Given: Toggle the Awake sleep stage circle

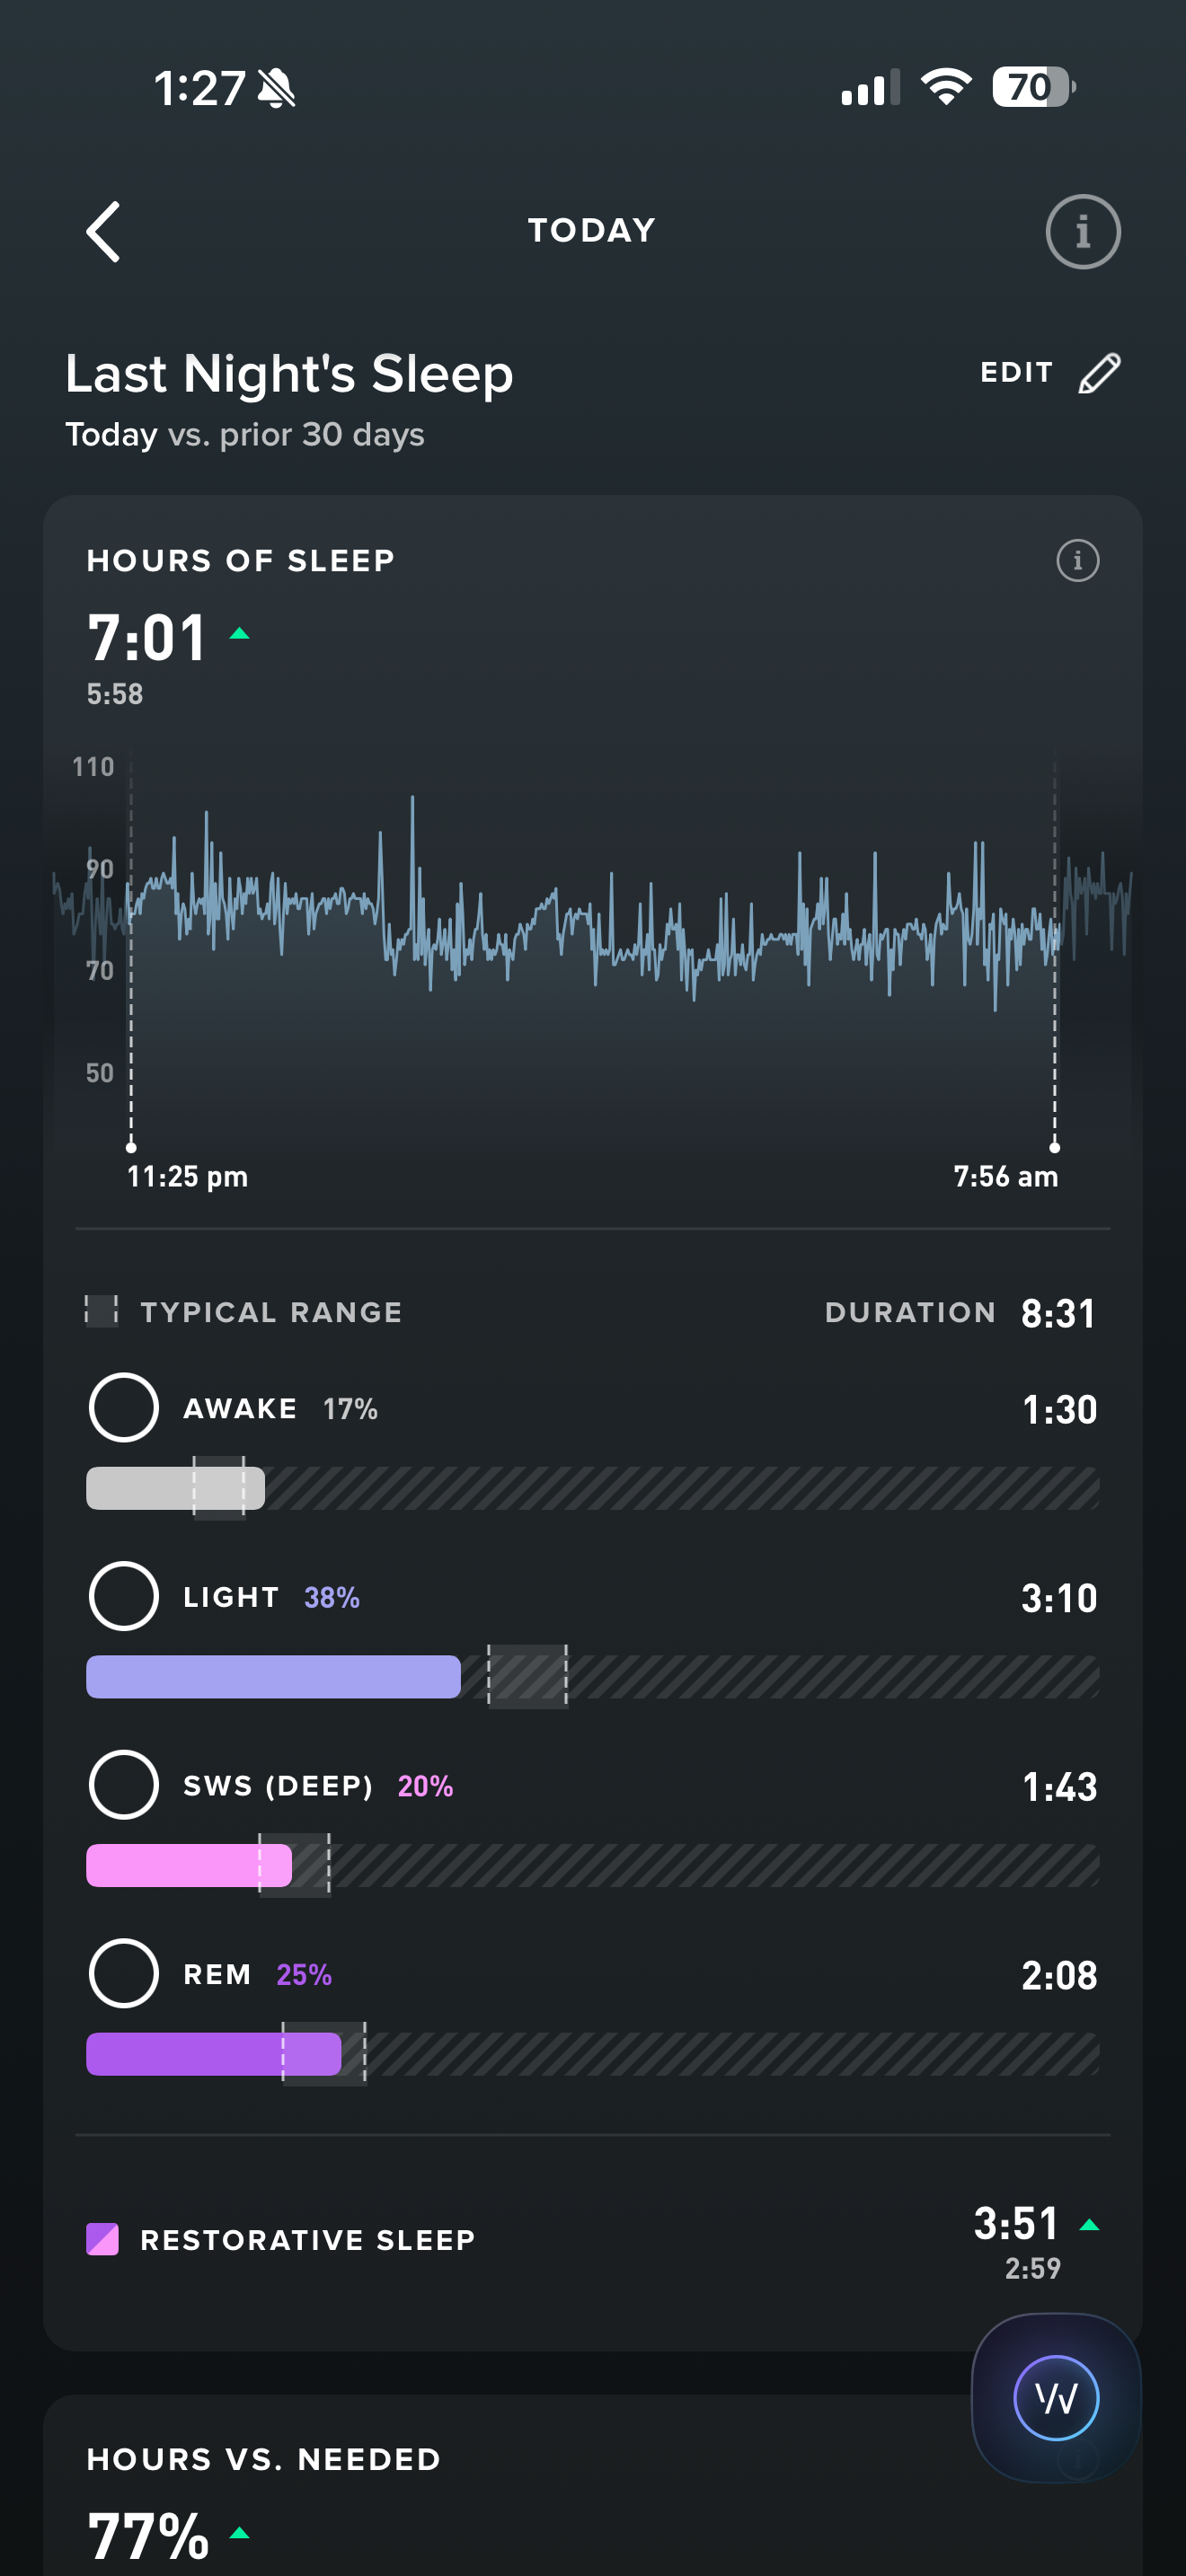Looking at the screenshot, I should 124,1408.
